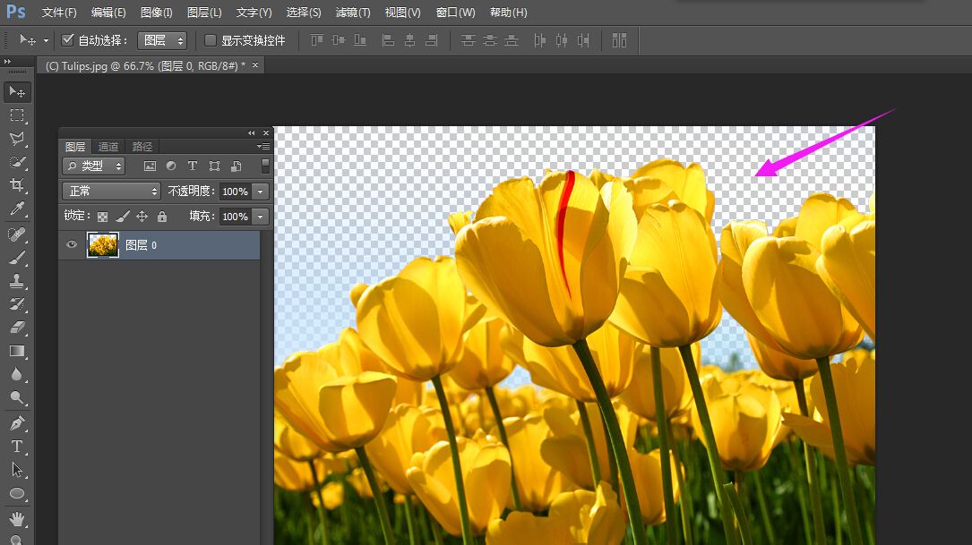Click distribute vertical centers icon
972x545 pixels.
click(490, 40)
